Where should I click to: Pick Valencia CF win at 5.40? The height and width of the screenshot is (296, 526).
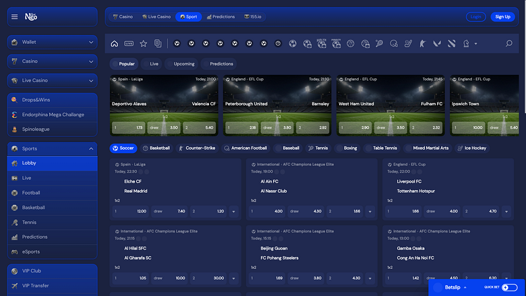tap(199, 127)
